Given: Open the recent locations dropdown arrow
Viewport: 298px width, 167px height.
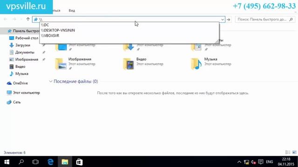Looking at the screenshot, I should click(x=21, y=19).
